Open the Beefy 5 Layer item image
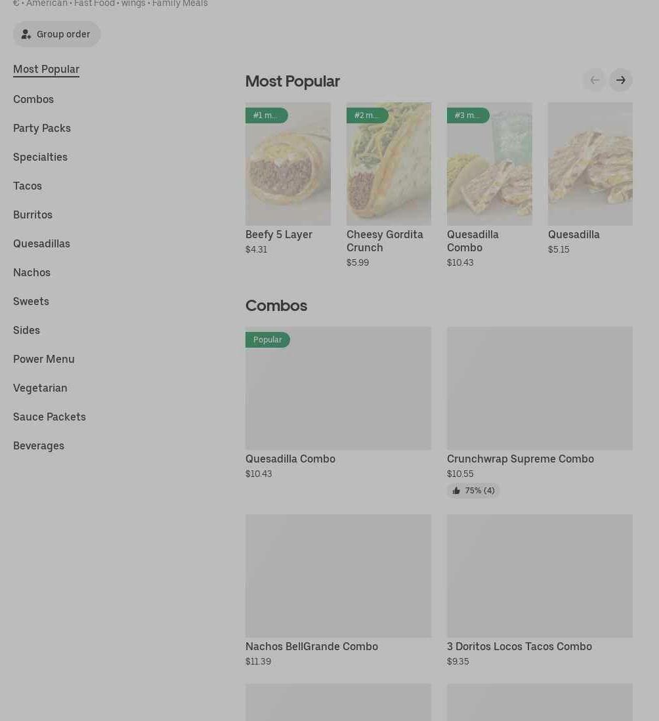The width and height of the screenshot is (659, 721). click(287, 164)
